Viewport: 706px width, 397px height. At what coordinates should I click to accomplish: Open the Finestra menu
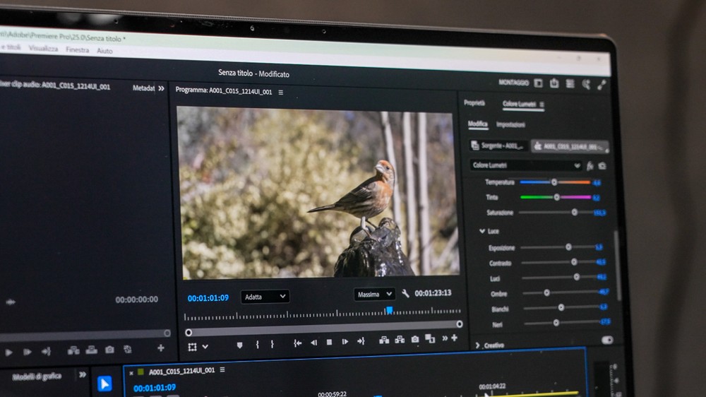point(78,49)
